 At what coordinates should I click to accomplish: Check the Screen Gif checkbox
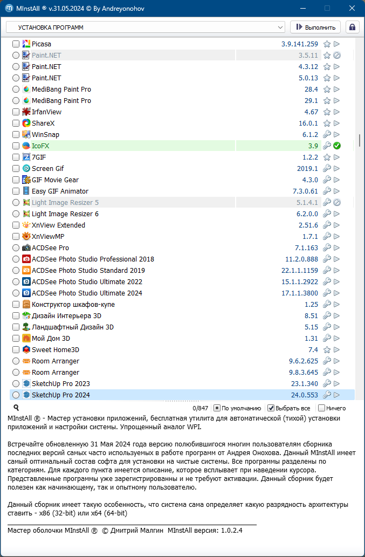(x=16, y=168)
